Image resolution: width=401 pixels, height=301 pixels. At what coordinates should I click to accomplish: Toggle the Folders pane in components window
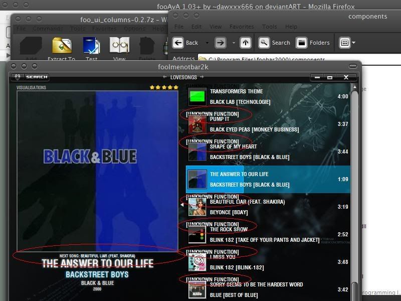pos(313,43)
